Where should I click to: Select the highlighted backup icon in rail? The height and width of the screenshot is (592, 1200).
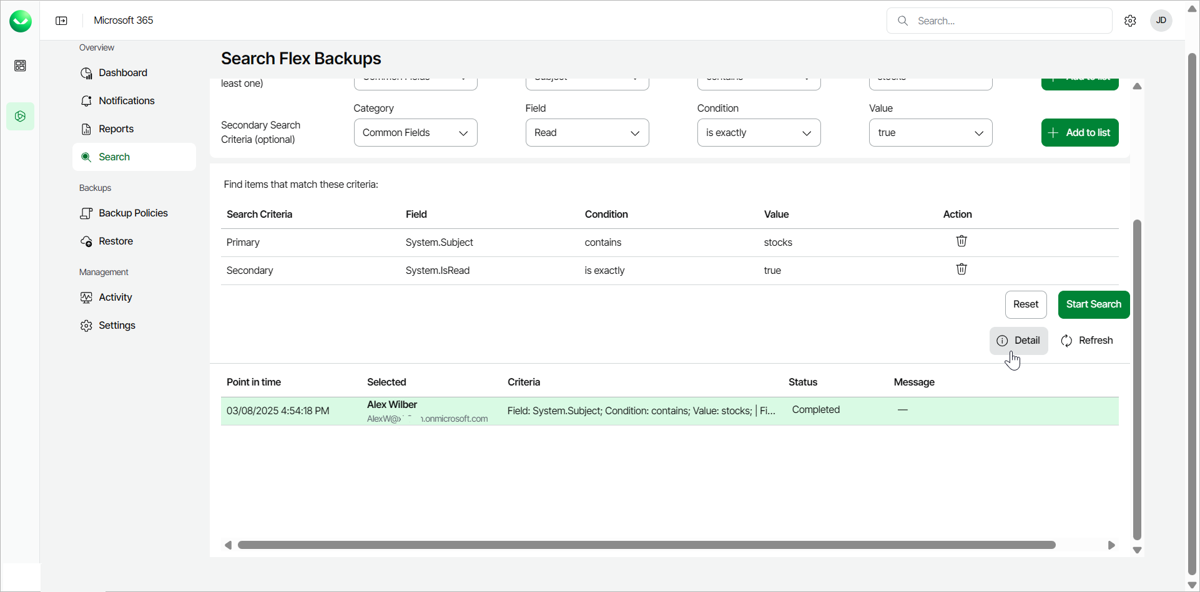tap(21, 117)
